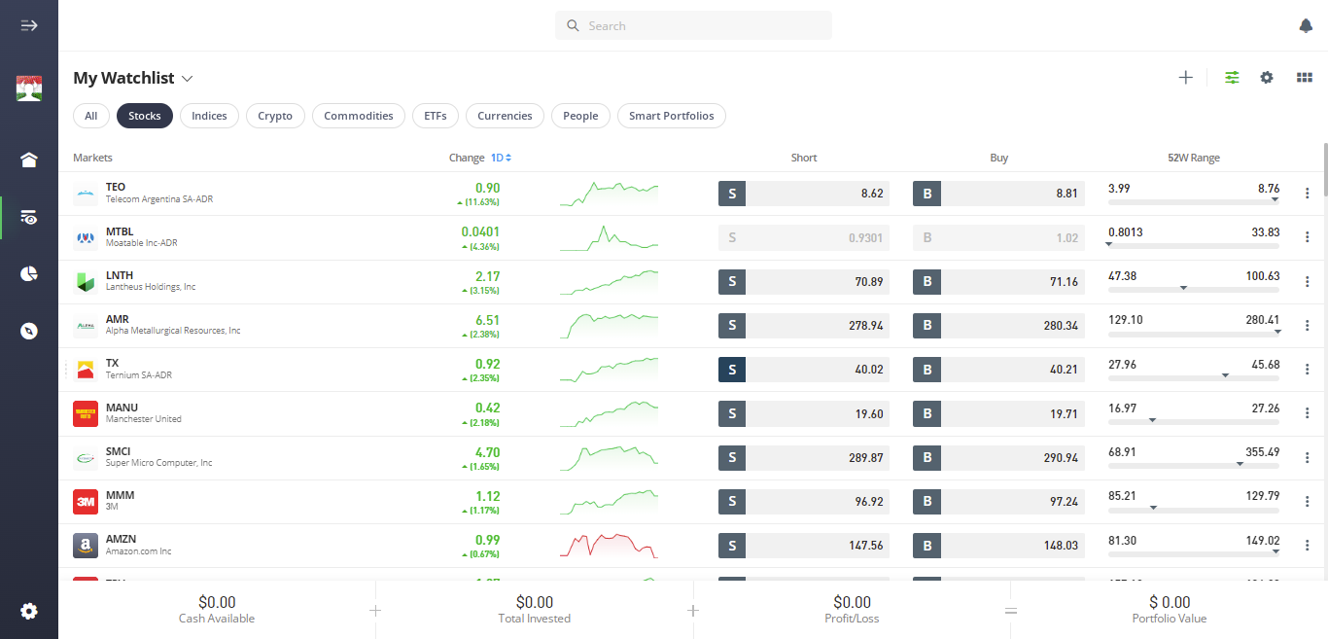Open the Portfolio pie chart sidebar icon
This screenshot has width=1328, height=639.
pos(28,273)
